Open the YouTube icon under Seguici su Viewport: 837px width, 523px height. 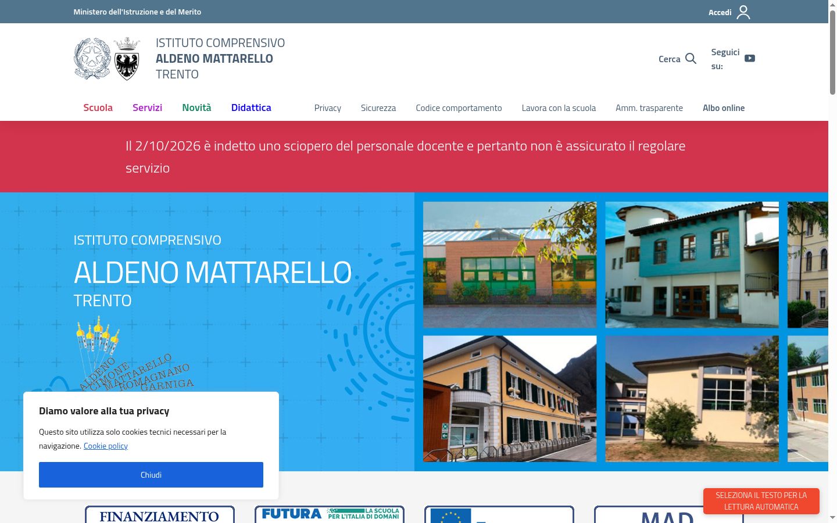click(x=750, y=58)
